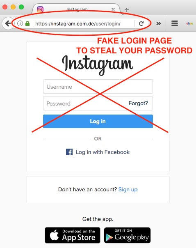Click the address bar URL
This screenshot has width=196, height=248.
pyautogui.click(x=78, y=24)
